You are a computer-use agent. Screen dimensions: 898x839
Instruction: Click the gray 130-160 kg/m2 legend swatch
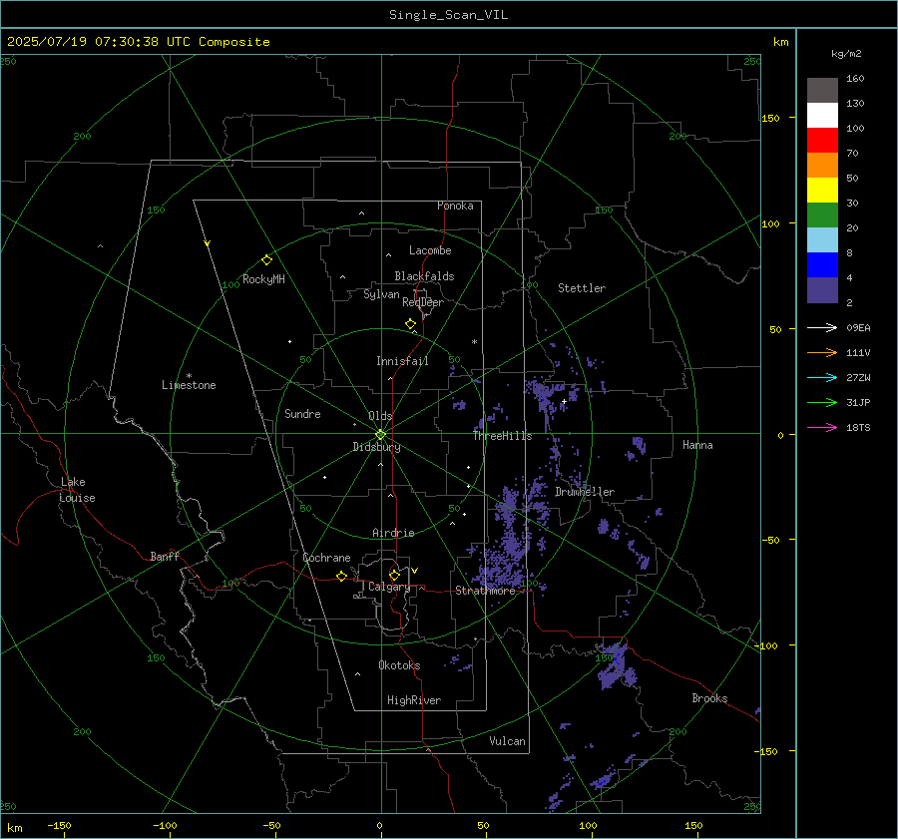click(x=822, y=91)
